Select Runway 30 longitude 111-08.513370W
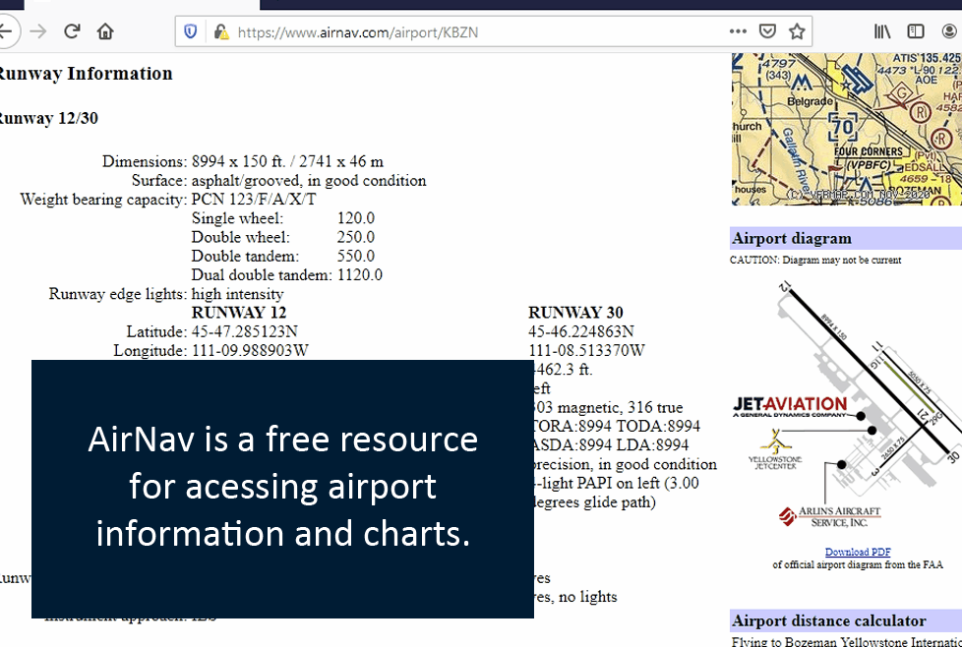This screenshot has width=962, height=647. 586,350
